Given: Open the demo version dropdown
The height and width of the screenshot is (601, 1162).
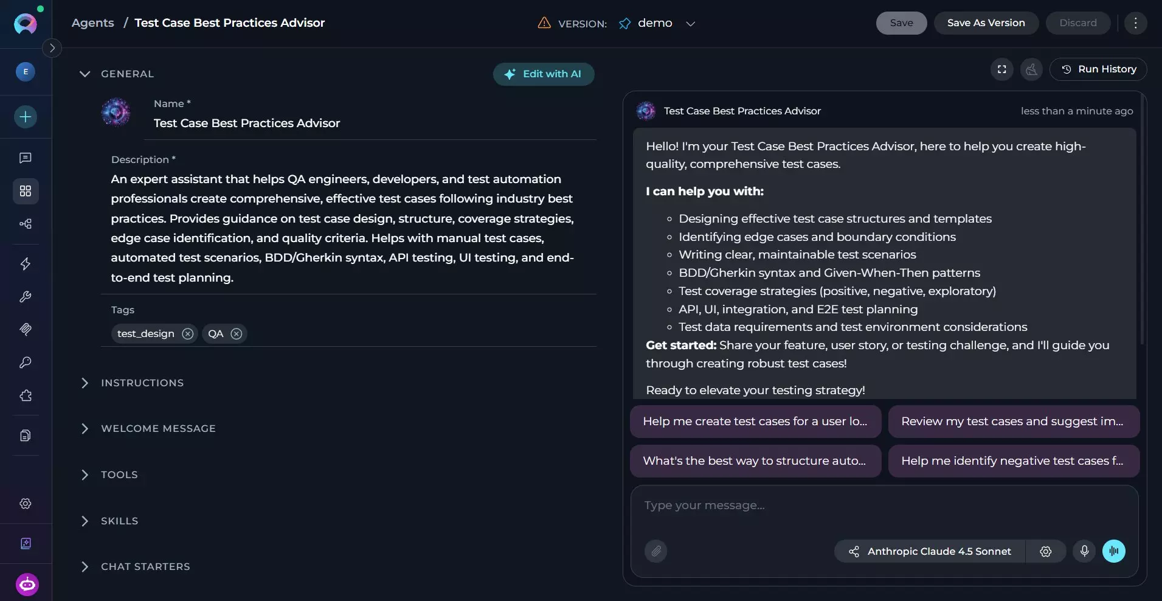Looking at the screenshot, I should 657,23.
